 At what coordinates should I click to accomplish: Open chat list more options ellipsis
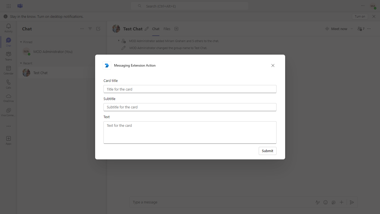coord(82,29)
